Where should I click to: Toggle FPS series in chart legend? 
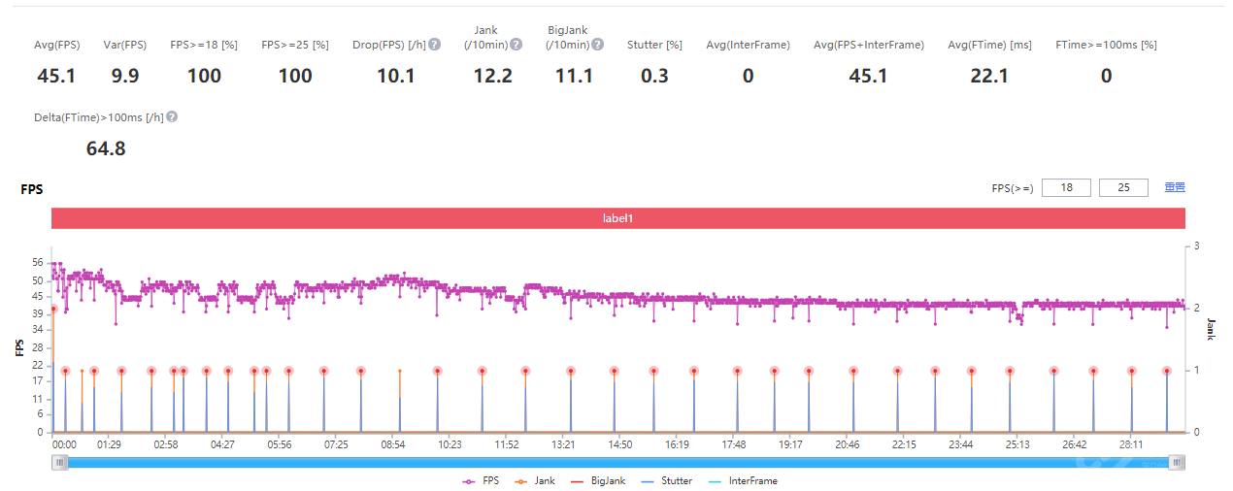click(x=481, y=480)
